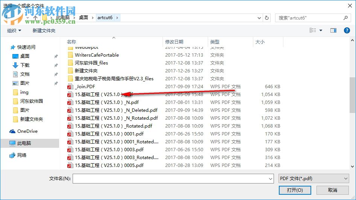The width and height of the screenshot is (356, 200).
Task: Select PDF icon of 15.基础工程 0005.pdf
Action: pos(70,165)
